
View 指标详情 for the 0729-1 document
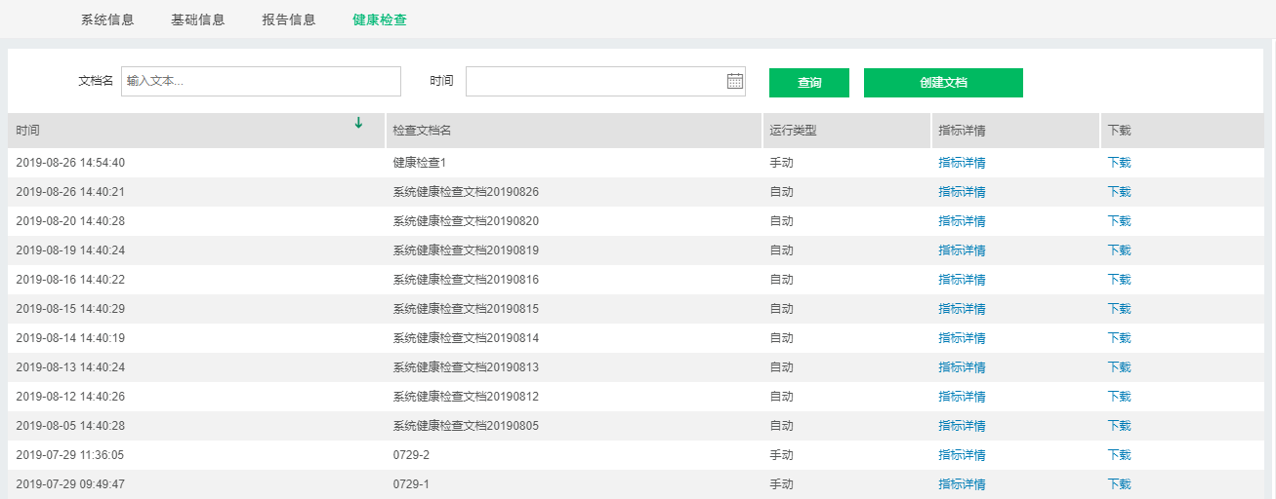962,484
